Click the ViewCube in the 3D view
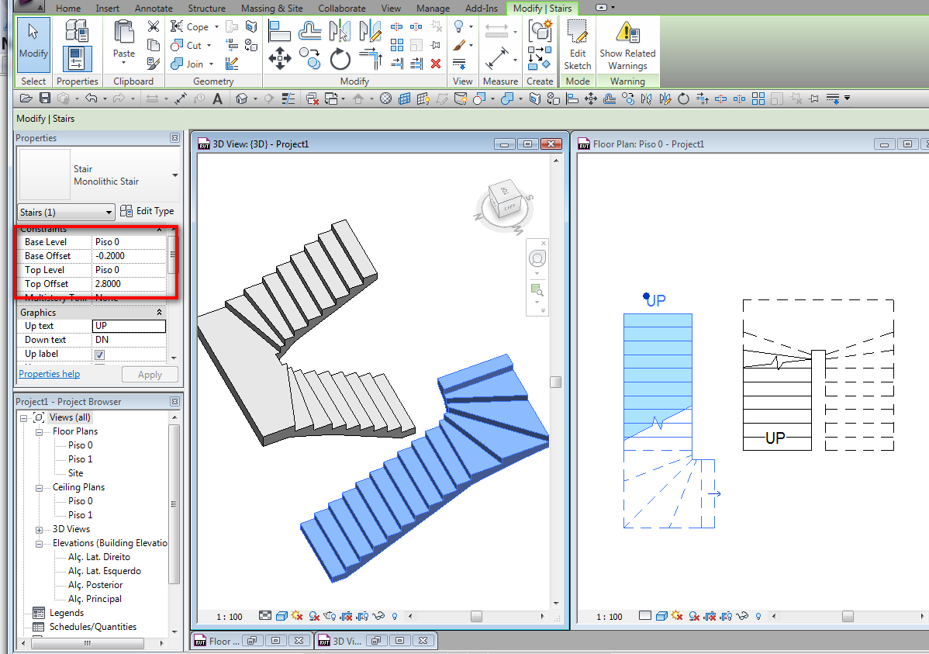Image resolution: width=929 pixels, height=654 pixels. (x=504, y=200)
